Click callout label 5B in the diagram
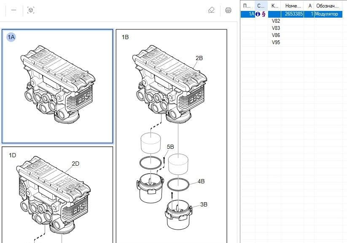Viewport: 347px width, 243px height. pyautogui.click(x=170, y=147)
